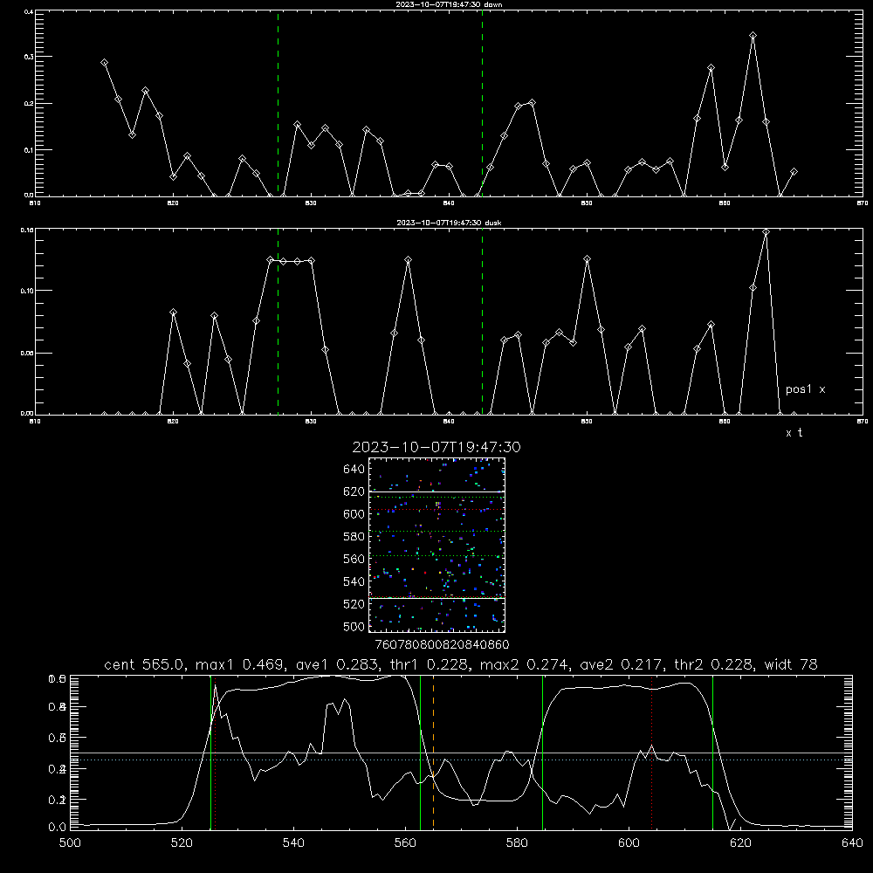This screenshot has width=873, height=873.
Task: Click dusk plot y-axis label 0.10
Action: click(27, 291)
